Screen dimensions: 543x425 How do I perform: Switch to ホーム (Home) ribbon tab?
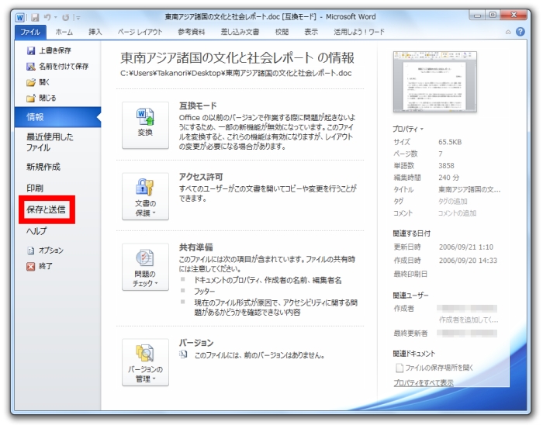pos(64,33)
